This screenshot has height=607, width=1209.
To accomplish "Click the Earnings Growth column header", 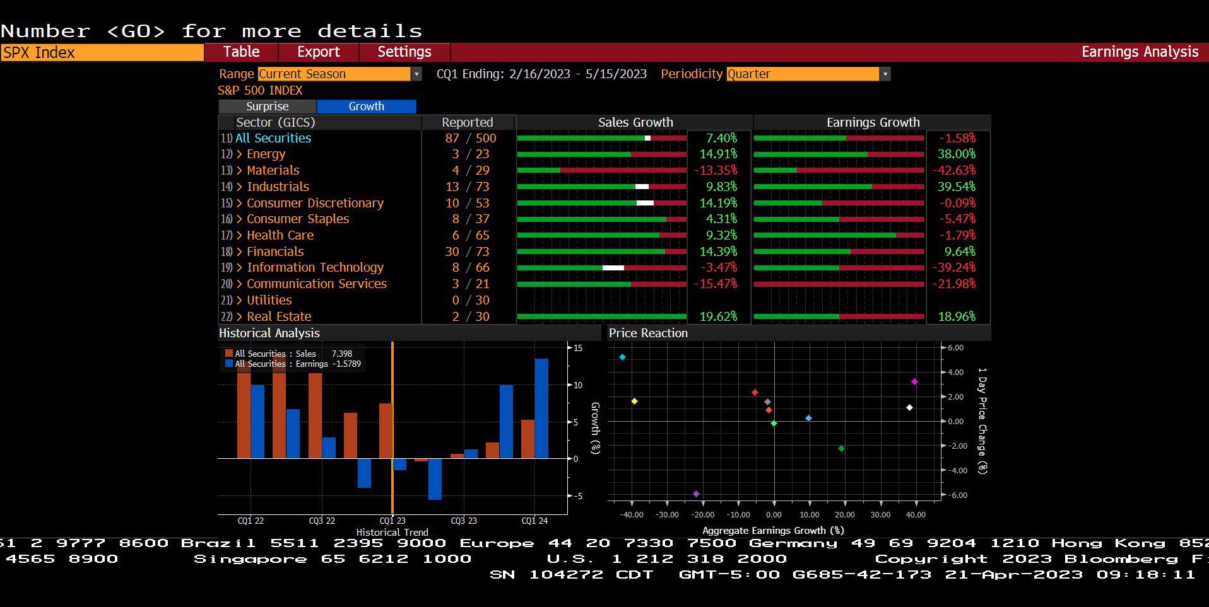I will click(873, 122).
